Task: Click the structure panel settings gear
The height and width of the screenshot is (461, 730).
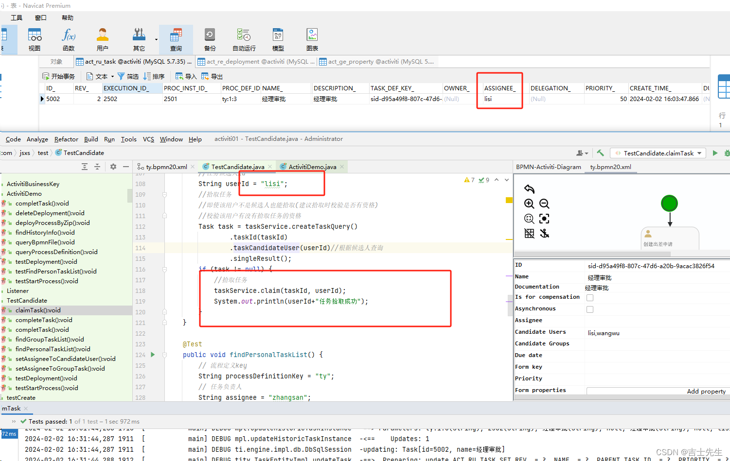Action: (113, 167)
